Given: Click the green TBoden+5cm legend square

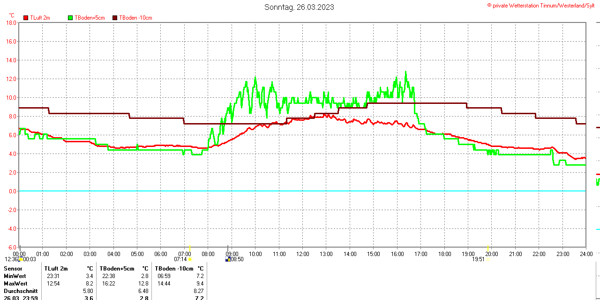Looking at the screenshot, I should pyautogui.click(x=70, y=18).
